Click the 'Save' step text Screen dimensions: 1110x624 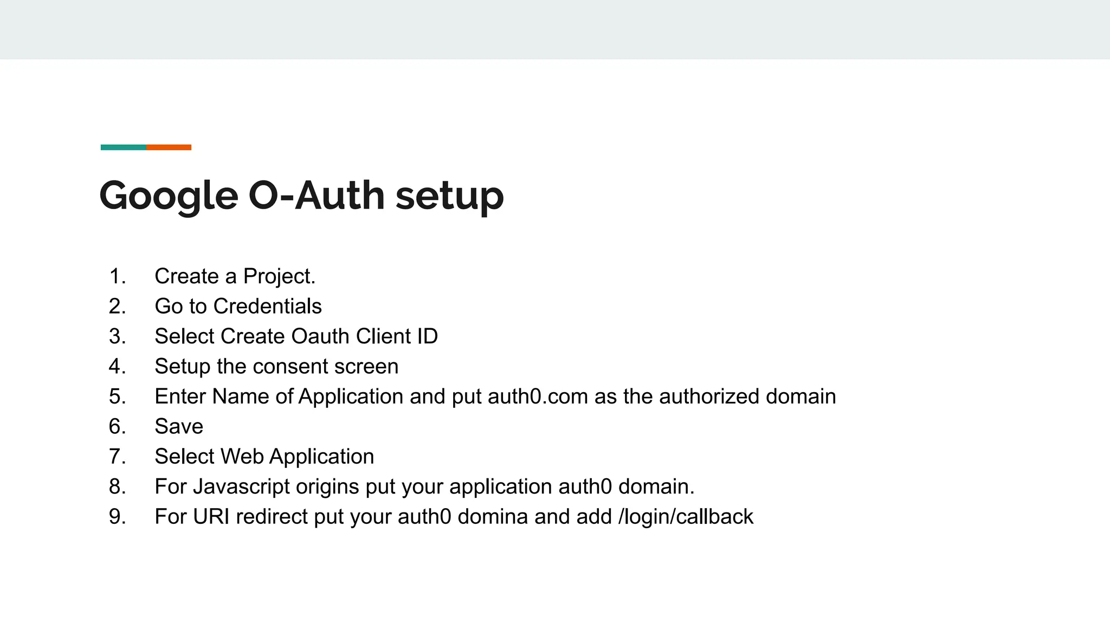click(x=179, y=426)
